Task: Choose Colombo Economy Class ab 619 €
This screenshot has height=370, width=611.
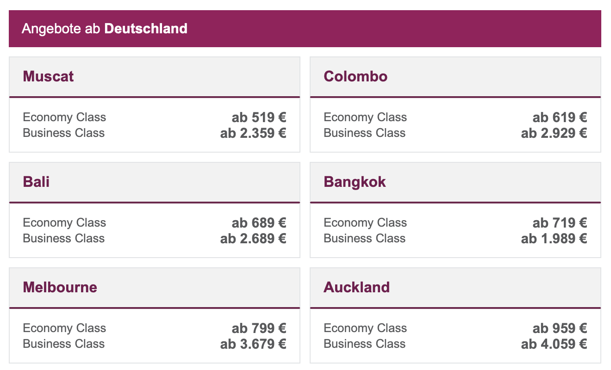Action: 560,117
